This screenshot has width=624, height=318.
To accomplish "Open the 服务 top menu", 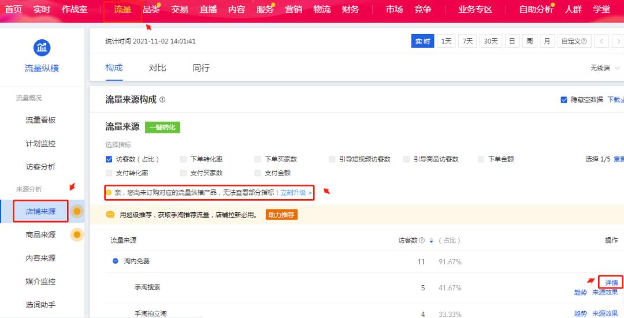I will pyautogui.click(x=265, y=10).
